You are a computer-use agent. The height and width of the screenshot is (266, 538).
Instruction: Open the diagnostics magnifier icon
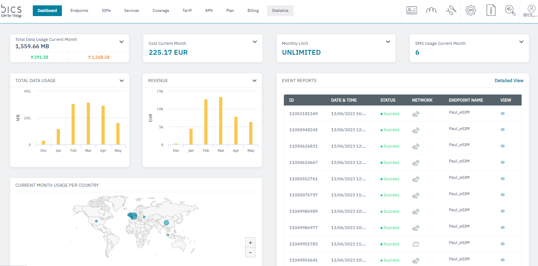510,10
